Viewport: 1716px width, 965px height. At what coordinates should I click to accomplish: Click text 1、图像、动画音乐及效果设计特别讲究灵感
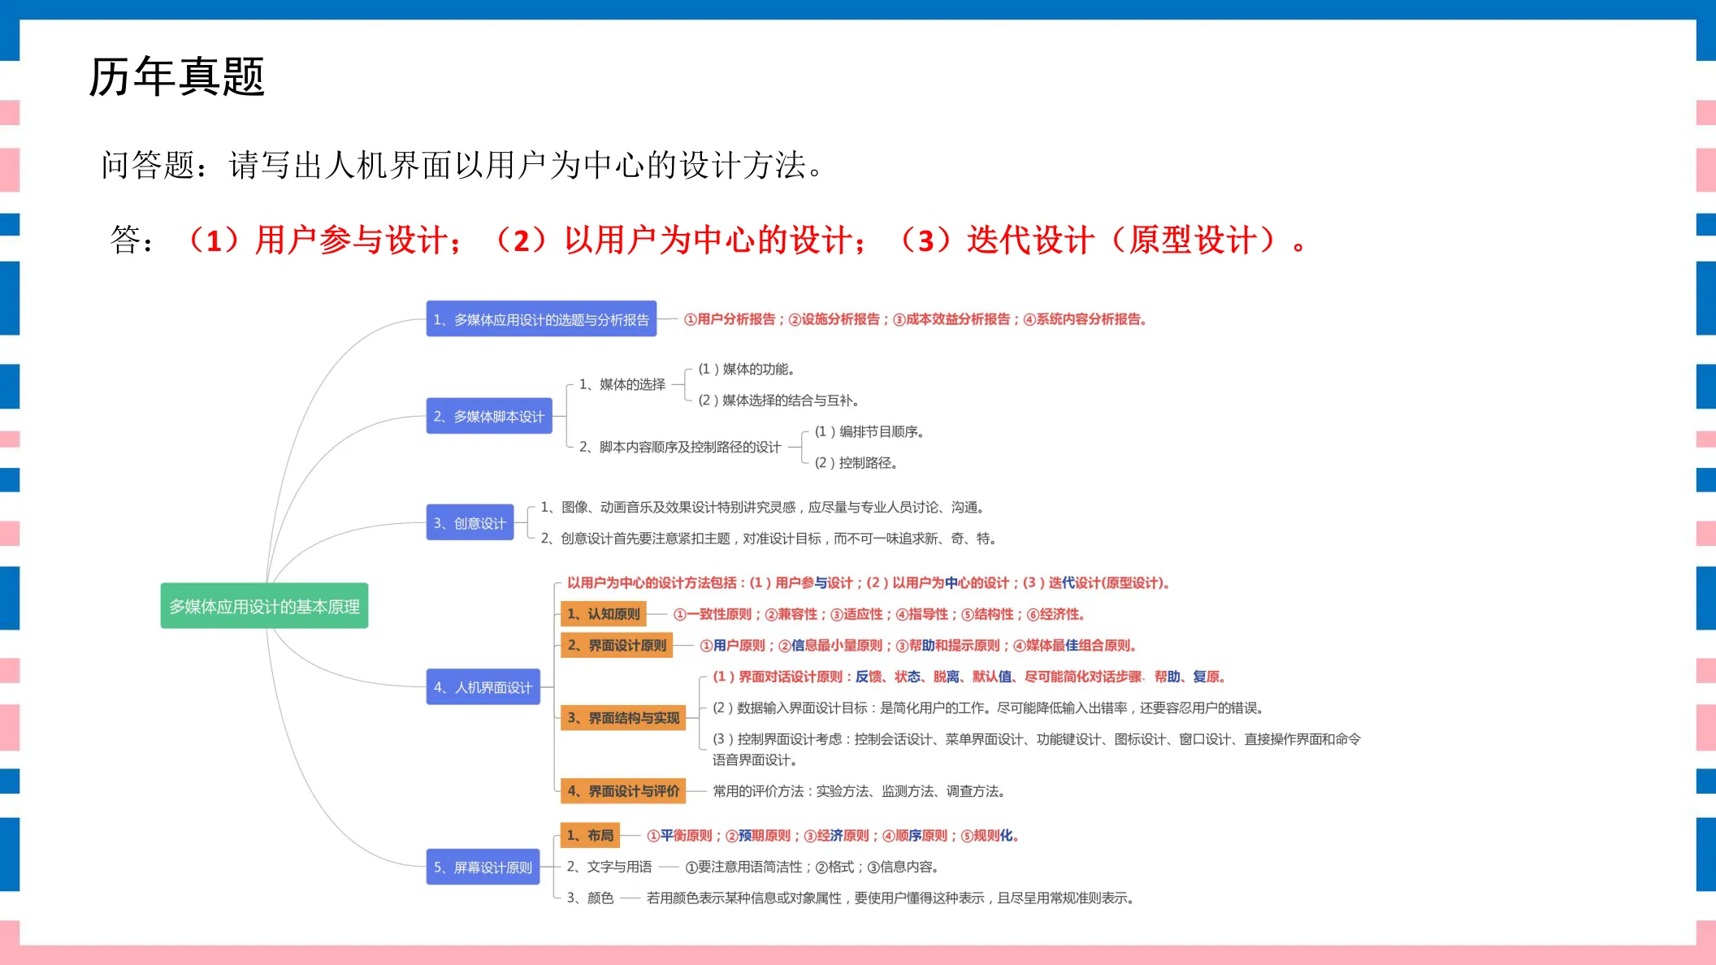(764, 507)
